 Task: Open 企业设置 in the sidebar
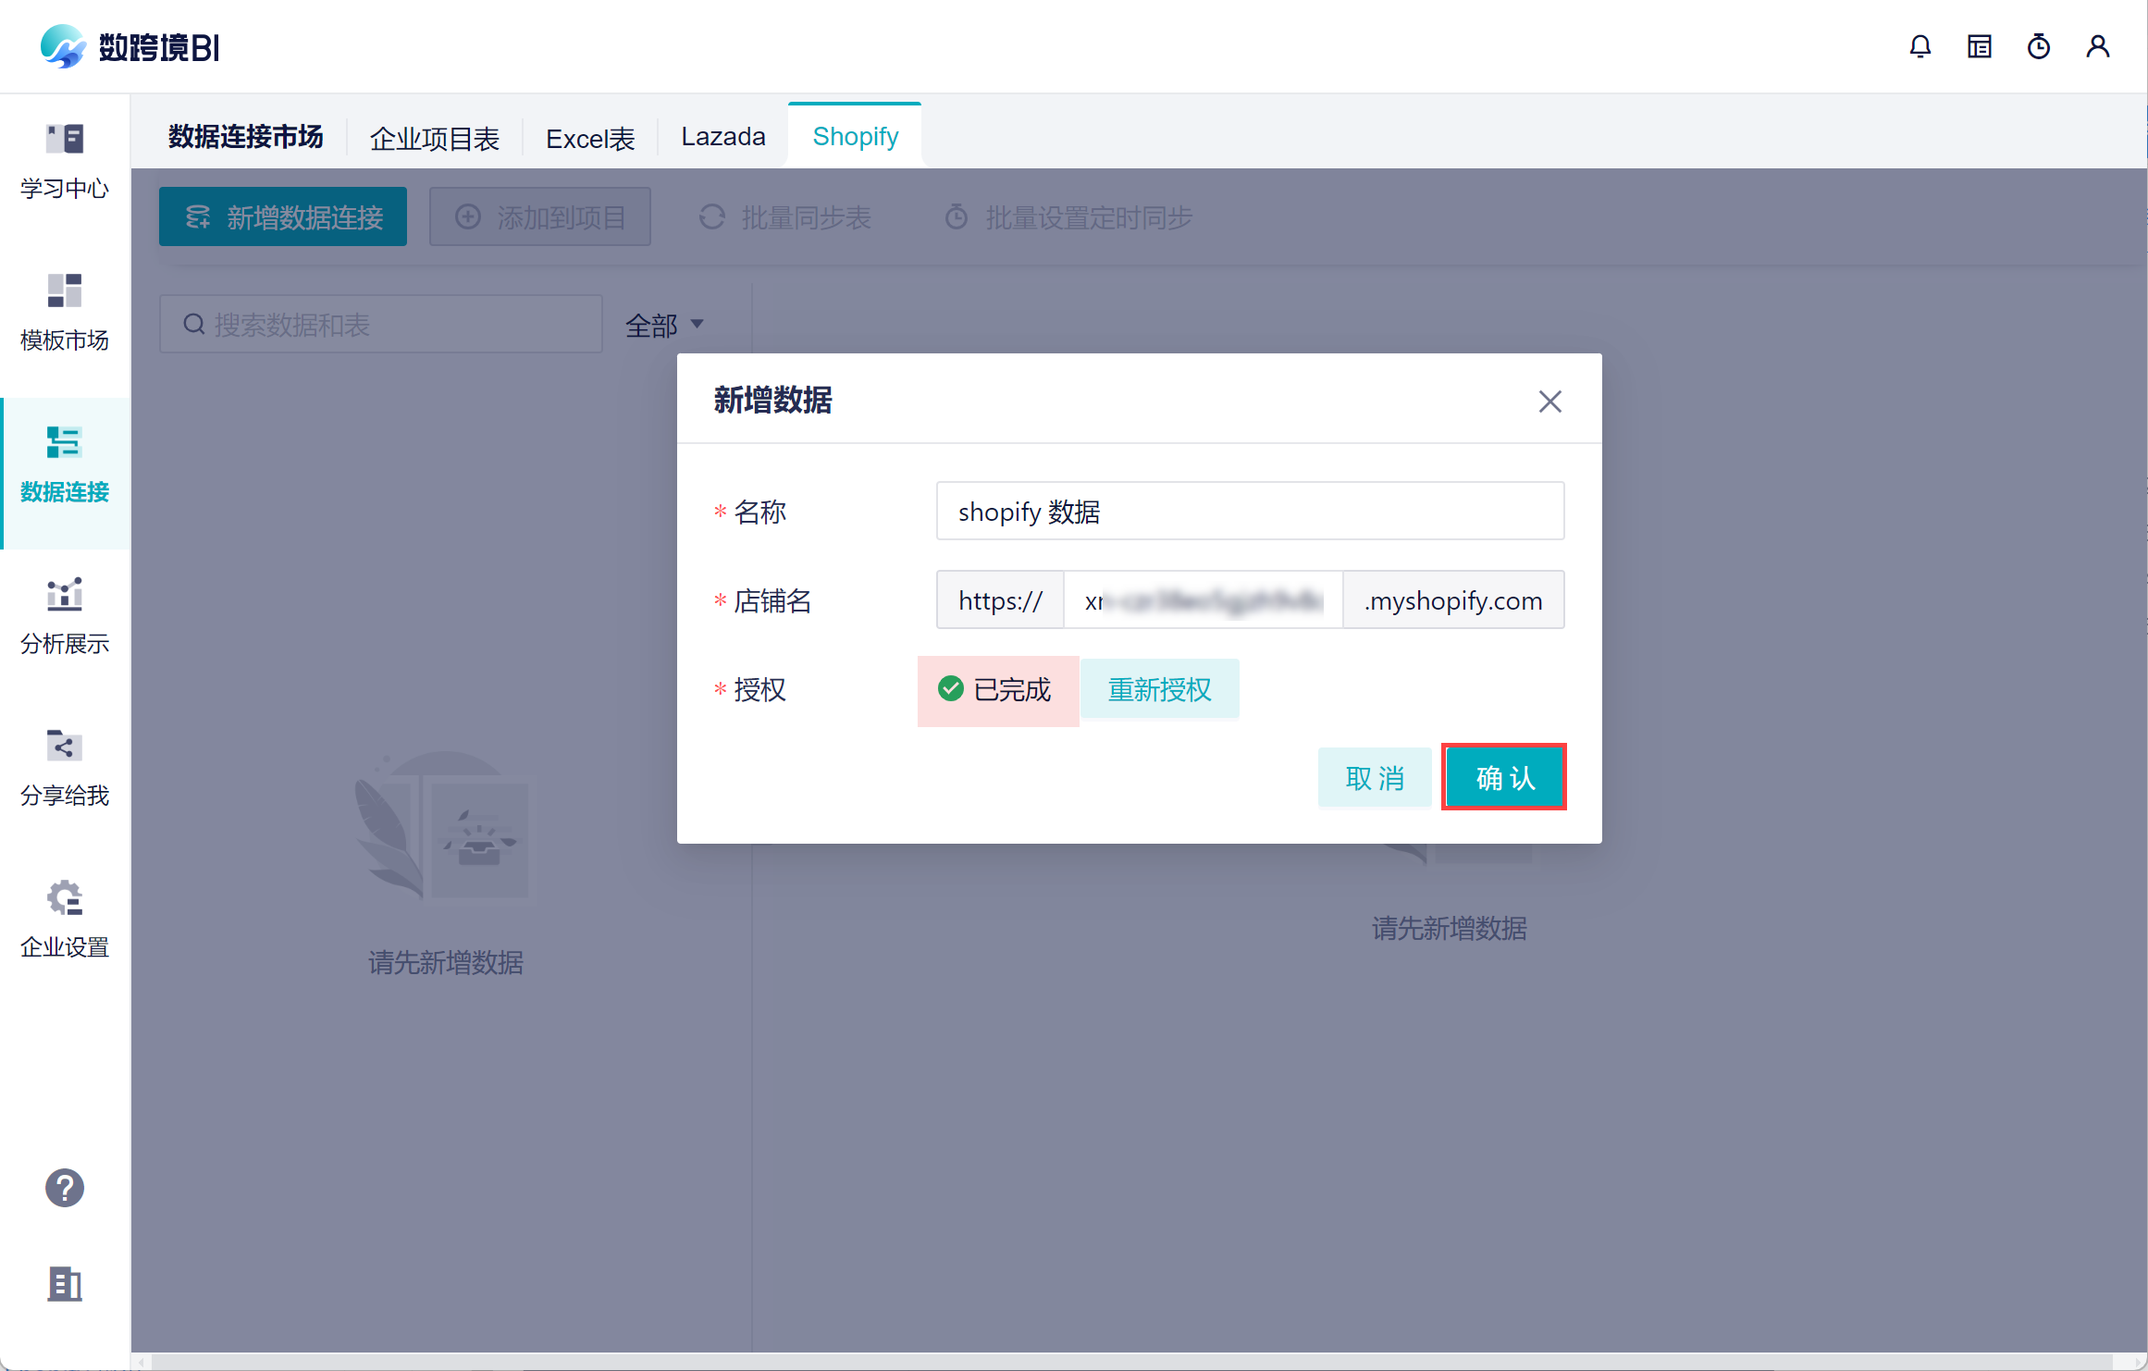tap(65, 920)
